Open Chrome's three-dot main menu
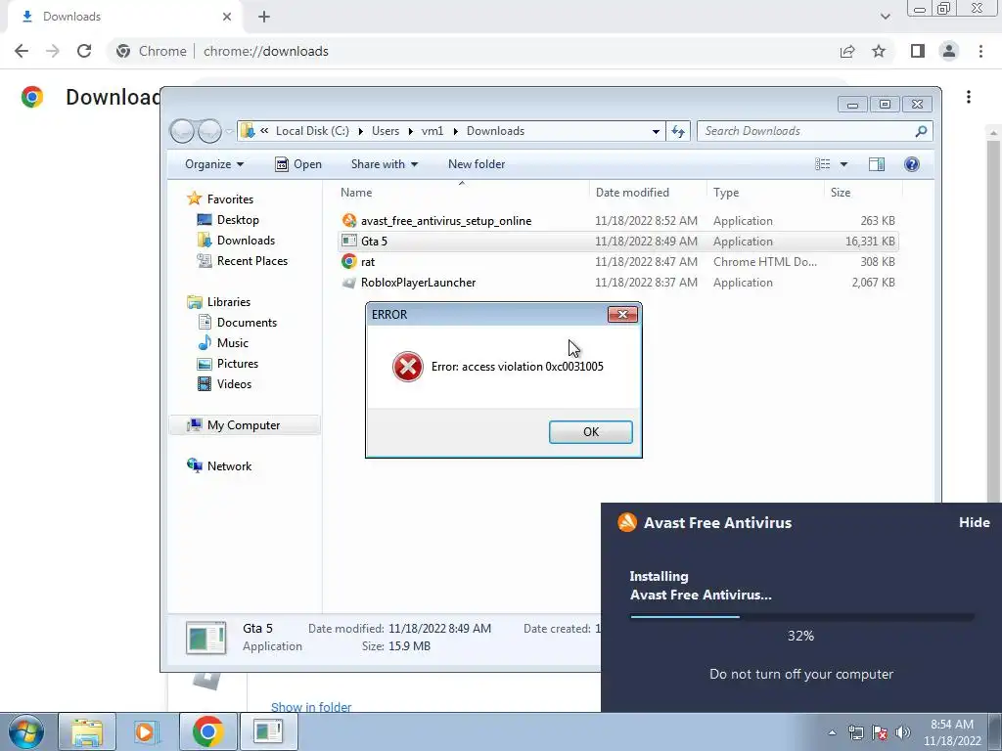The width and height of the screenshot is (1002, 751). pyautogui.click(x=980, y=51)
